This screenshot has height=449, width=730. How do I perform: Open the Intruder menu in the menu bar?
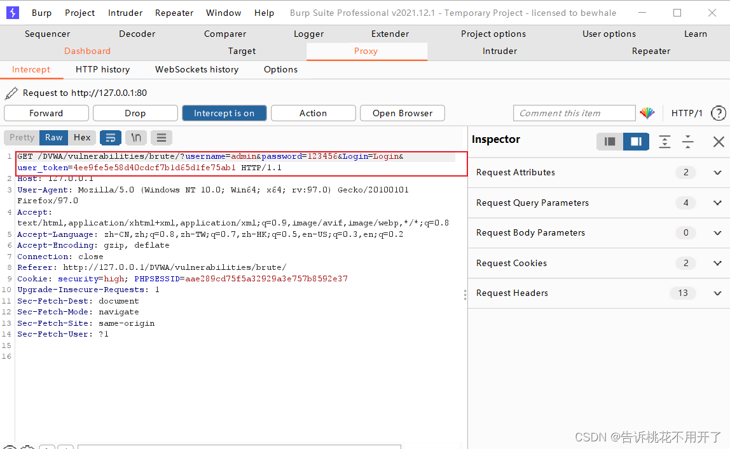click(x=125, y=13)
